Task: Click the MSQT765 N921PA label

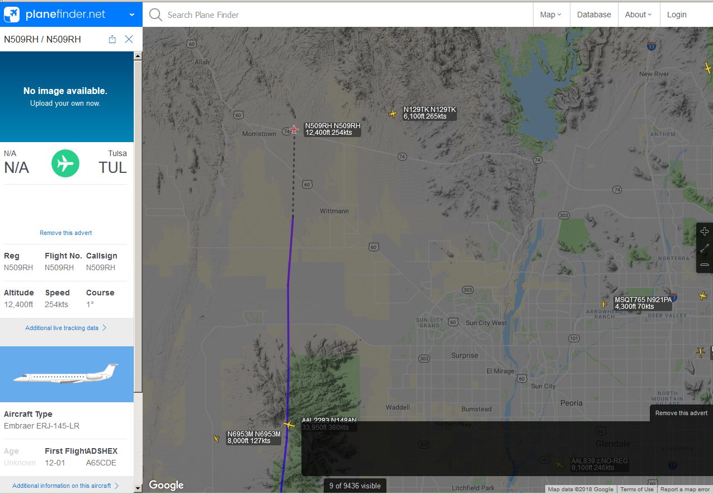Action: [643, 303]
